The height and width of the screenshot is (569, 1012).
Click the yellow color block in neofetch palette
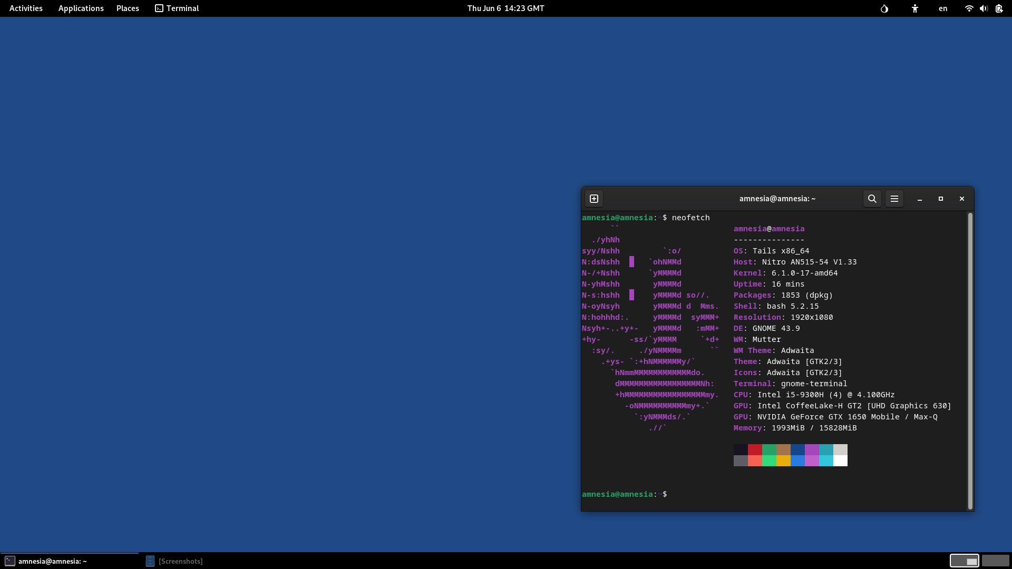pos(783,460)
